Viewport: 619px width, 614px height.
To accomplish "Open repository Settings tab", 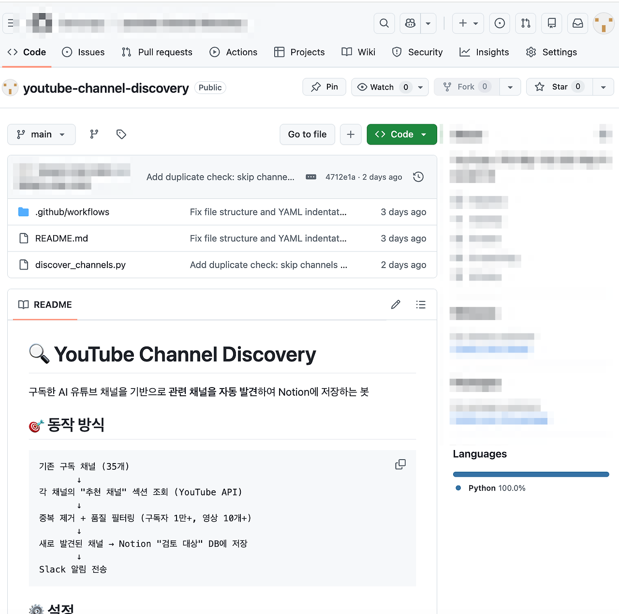I will pos(551,52).
